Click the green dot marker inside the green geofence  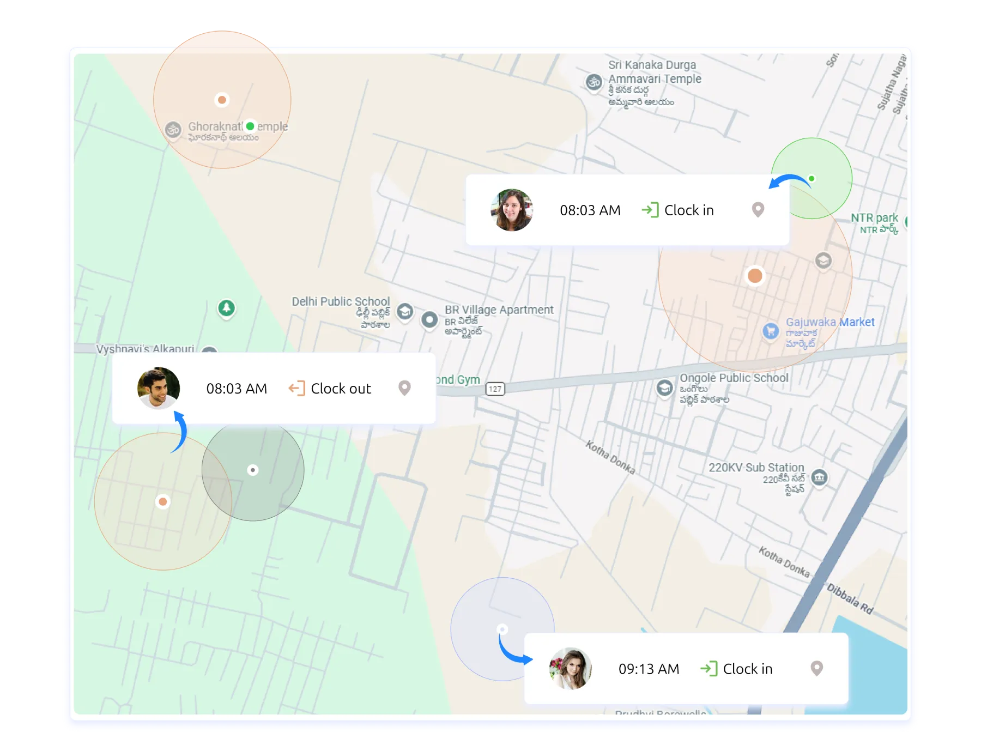[812, 178]
